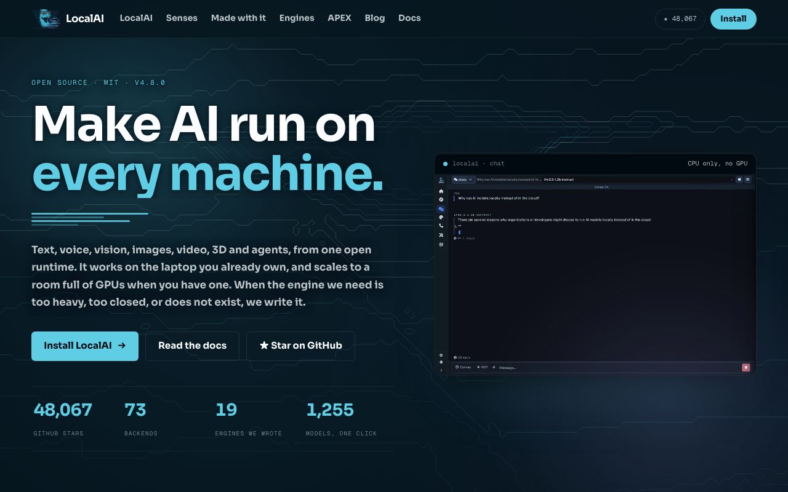Image resolution: width=788 pixels, height=492 pixels.
Task: Click the user question about running AI locally
Action: point(499,198)
